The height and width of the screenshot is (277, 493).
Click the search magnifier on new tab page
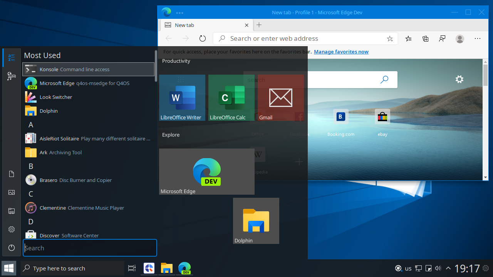(x=384, y=80)
